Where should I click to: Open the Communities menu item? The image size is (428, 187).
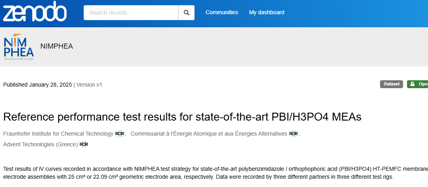click(x=222, y=12)
